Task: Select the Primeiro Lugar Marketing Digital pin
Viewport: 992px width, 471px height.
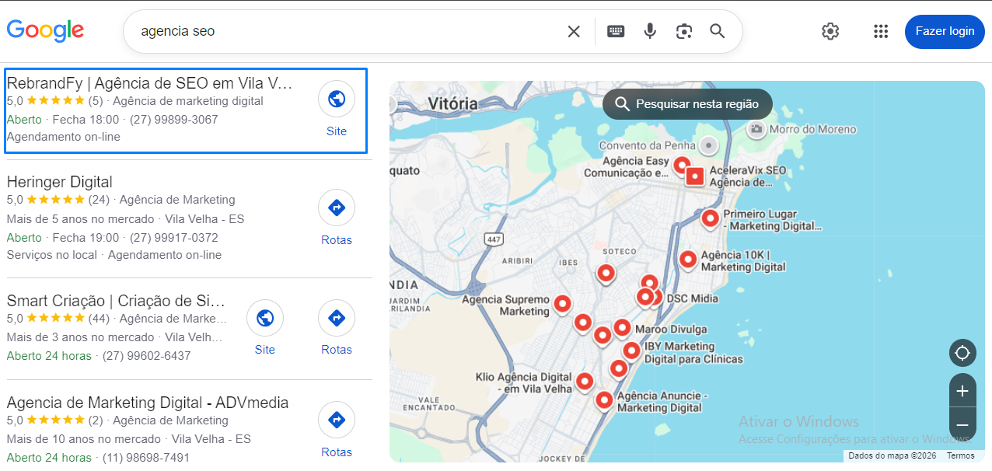Action: [x=710, y=218]
